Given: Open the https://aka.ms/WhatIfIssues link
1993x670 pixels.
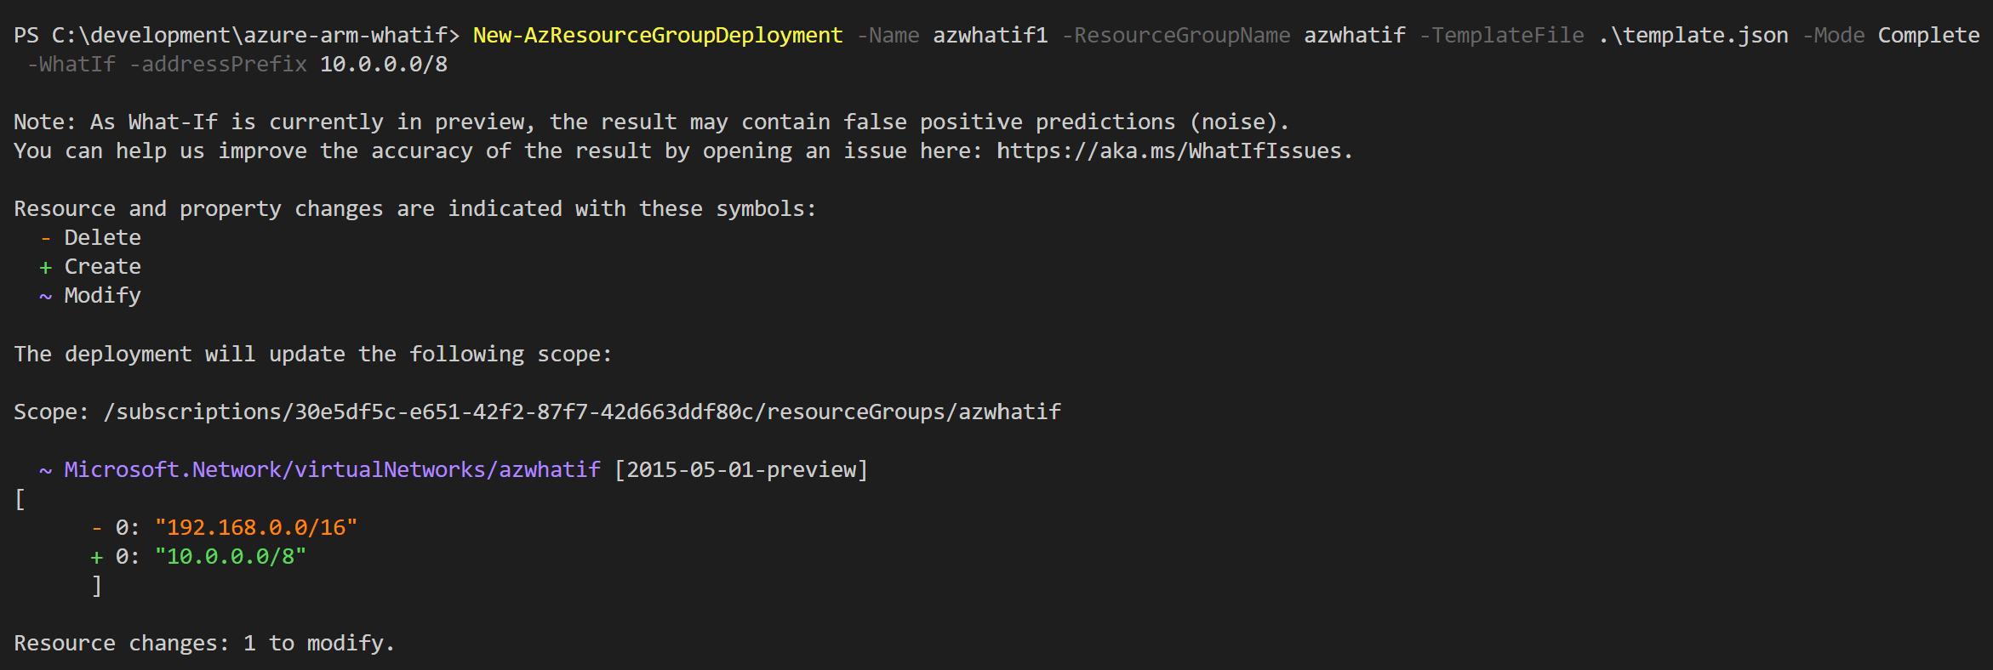Looking at the screenshot, I should [x=1169, y=151].
